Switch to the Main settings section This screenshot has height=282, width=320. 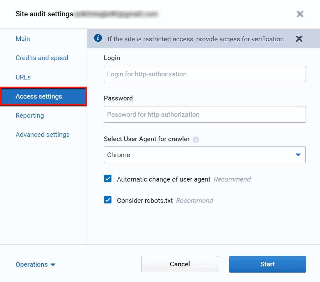pos(23,39)
